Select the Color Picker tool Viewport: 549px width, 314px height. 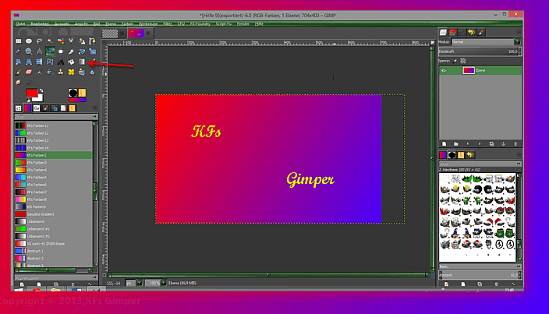tap(18, 51)
